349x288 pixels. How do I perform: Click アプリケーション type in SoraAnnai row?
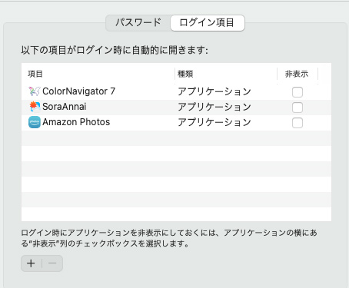coord(214,107)
